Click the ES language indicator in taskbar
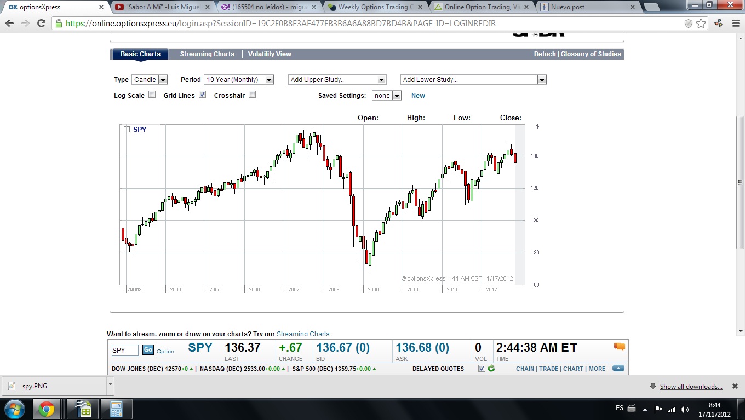 coord(620,408)
